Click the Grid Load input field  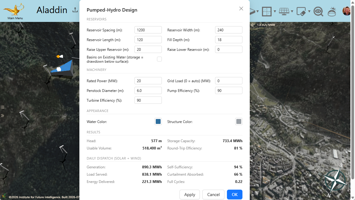click(229, 81)
